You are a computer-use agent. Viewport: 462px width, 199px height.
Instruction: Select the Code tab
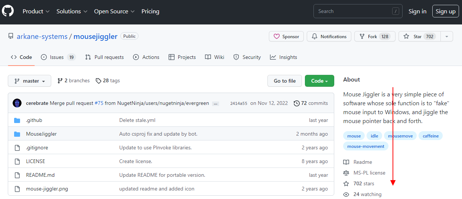click(21, 57)
